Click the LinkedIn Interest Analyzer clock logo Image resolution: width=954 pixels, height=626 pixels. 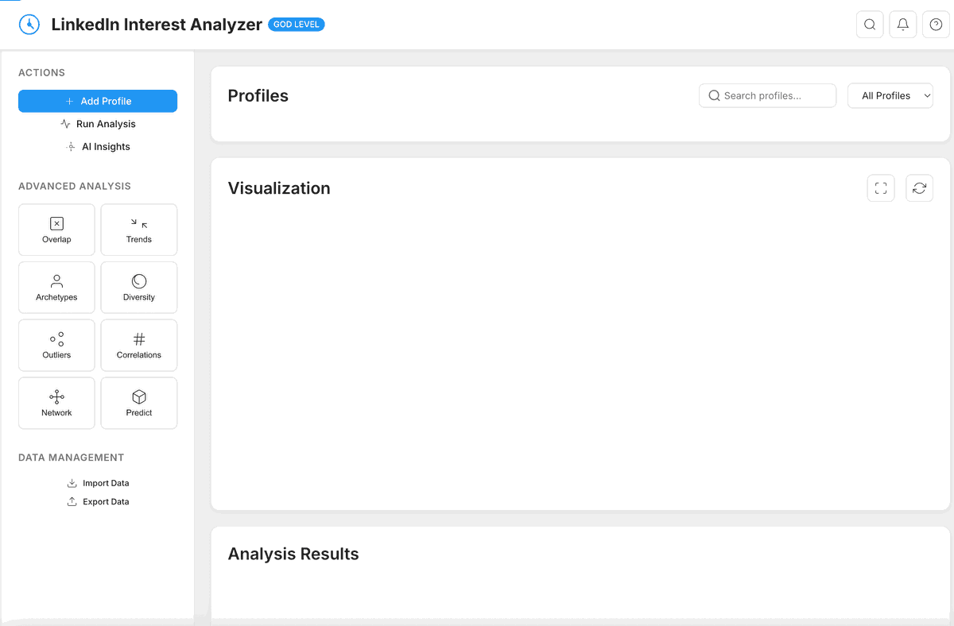pos(29,24)
